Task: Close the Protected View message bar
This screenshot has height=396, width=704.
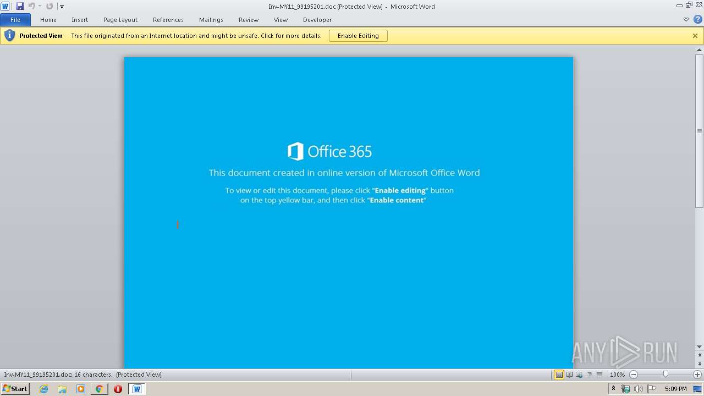Action: [695, 36]
